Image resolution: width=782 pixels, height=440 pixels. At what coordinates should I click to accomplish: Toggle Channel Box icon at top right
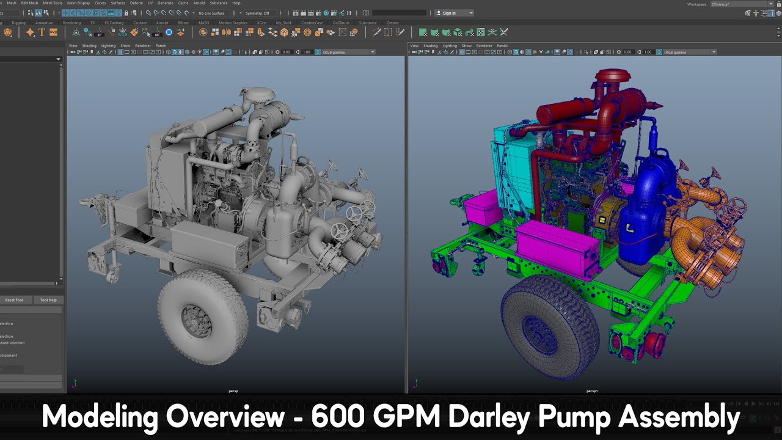(778, 13)
